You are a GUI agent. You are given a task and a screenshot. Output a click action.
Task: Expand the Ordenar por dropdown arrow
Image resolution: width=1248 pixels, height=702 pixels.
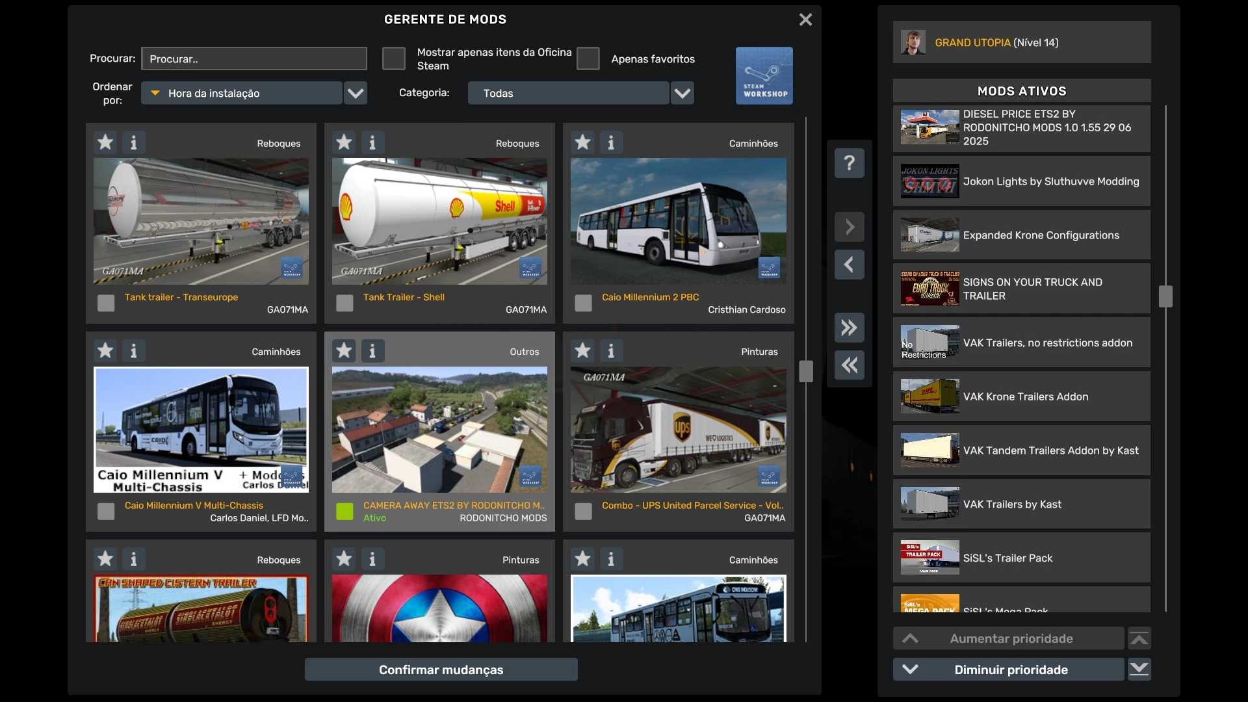click(x=356, y=93)
